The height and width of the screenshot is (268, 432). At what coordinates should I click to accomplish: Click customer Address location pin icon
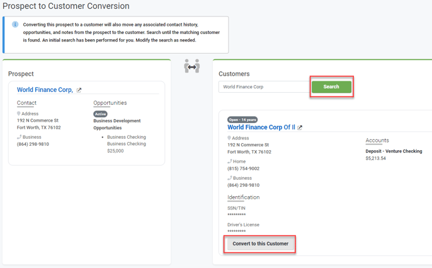tap(229, 137)
